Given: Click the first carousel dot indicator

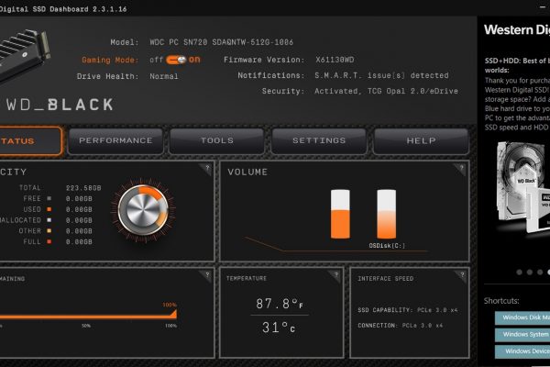Looking at the screenshot, I should coord(520,272).
